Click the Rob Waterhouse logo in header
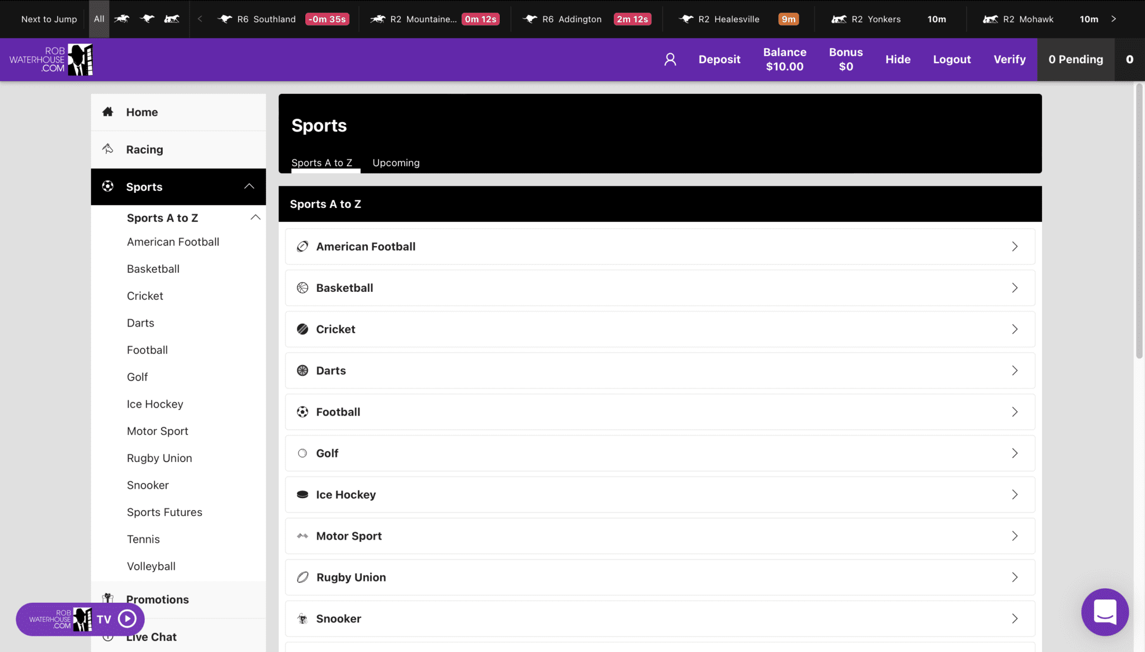Image resolution: width=1145 pixels, height=652 pixels. click(51, 59)
